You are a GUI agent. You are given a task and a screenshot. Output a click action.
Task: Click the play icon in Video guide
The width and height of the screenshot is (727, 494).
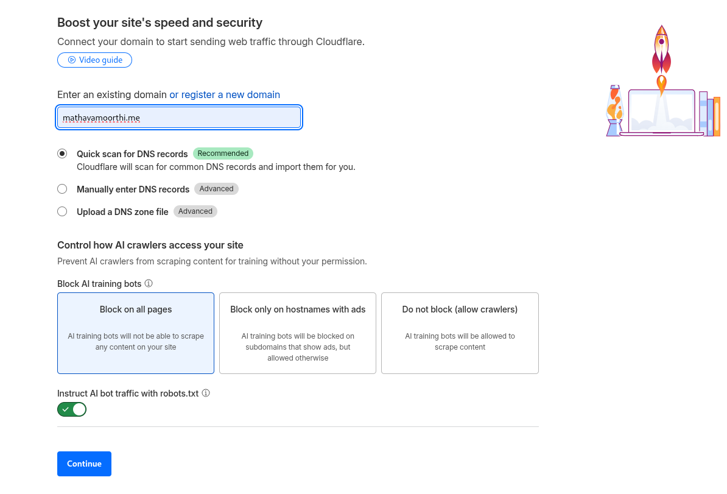click(x=72, y=60)
